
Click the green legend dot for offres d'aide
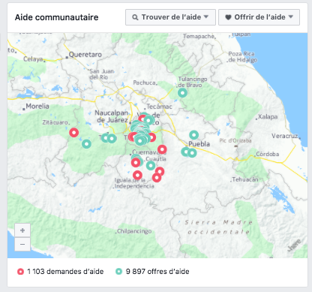pyautogui.click(x=118, y=272)
